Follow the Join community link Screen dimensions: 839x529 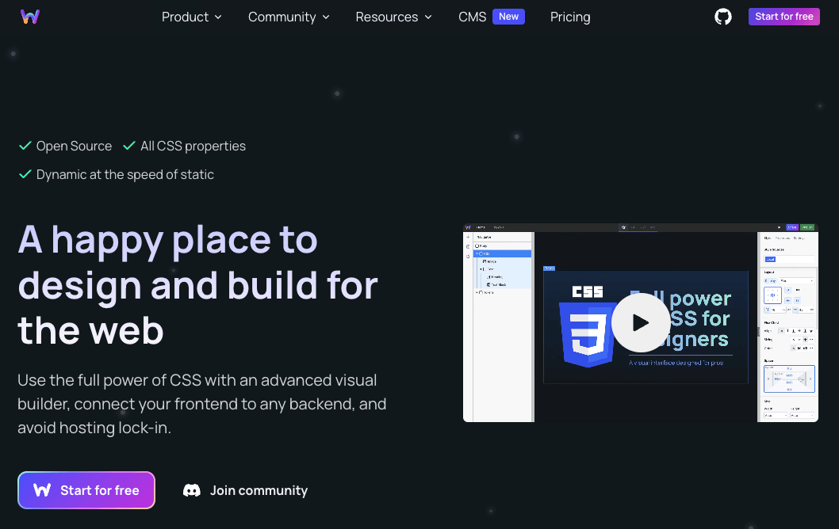259,490
